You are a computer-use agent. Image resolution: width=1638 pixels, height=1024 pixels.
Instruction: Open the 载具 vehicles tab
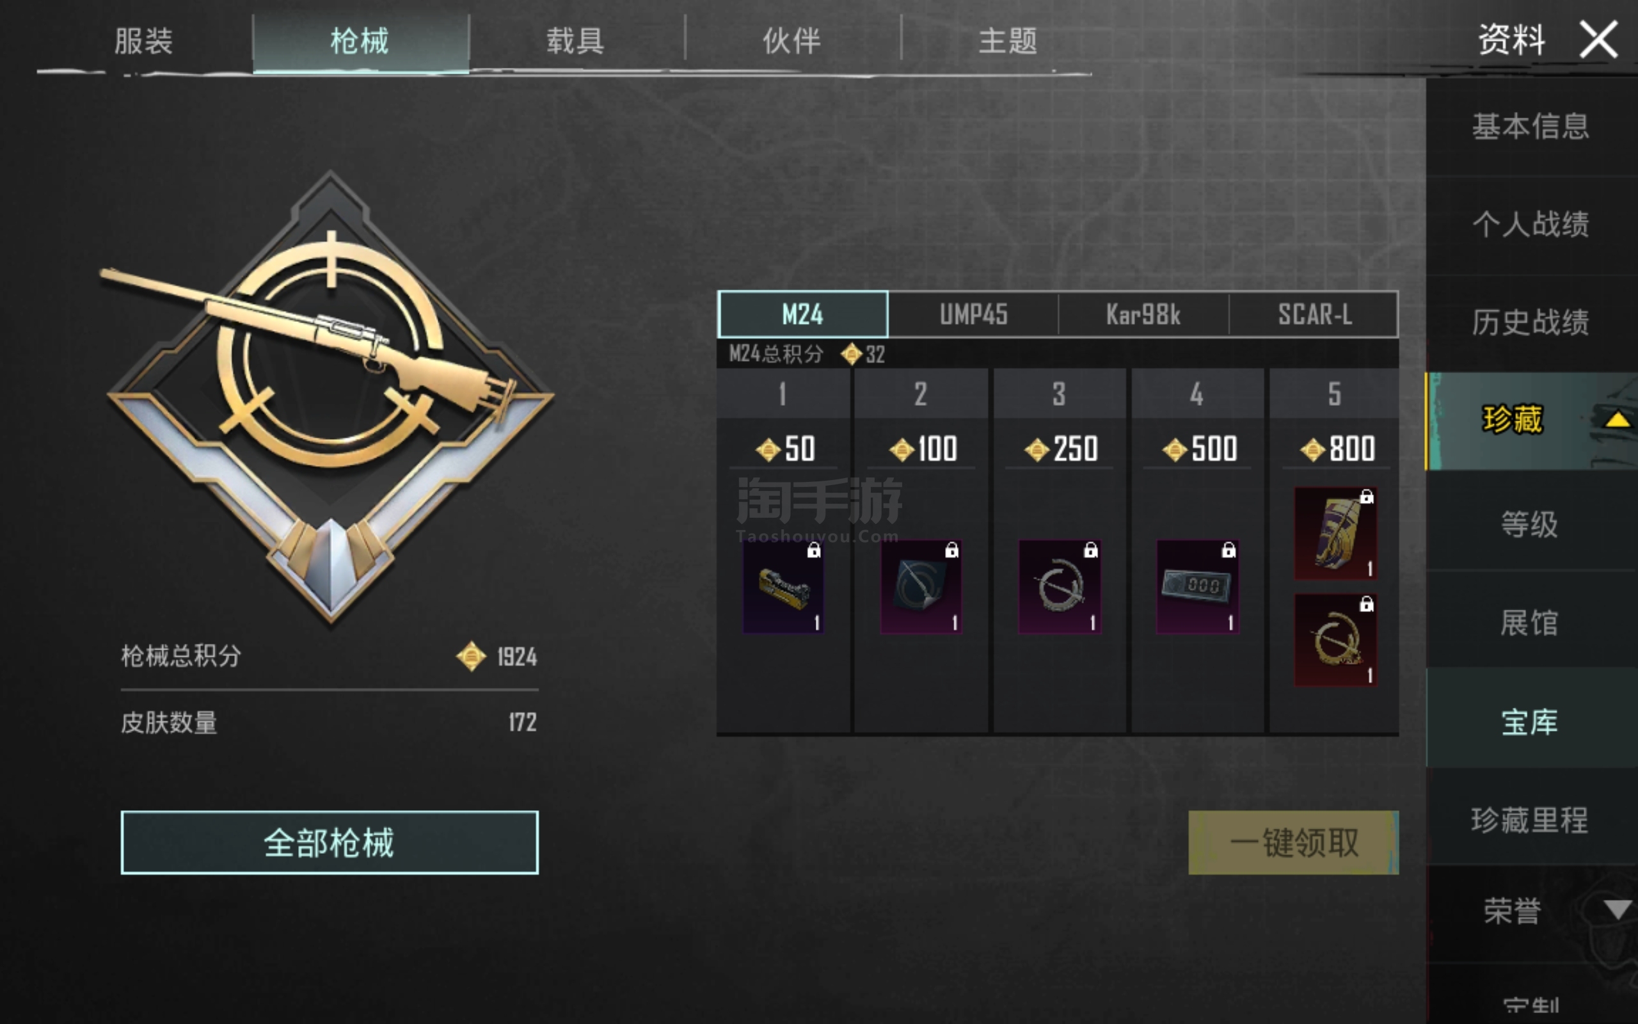576,42
